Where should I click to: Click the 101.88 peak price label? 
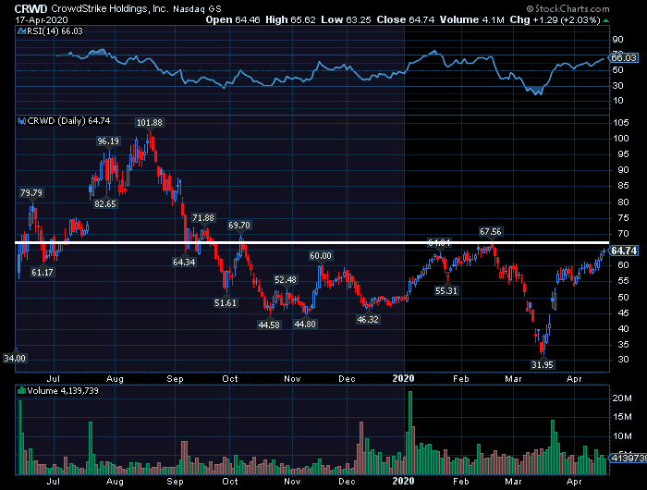(x=150, y=123)
